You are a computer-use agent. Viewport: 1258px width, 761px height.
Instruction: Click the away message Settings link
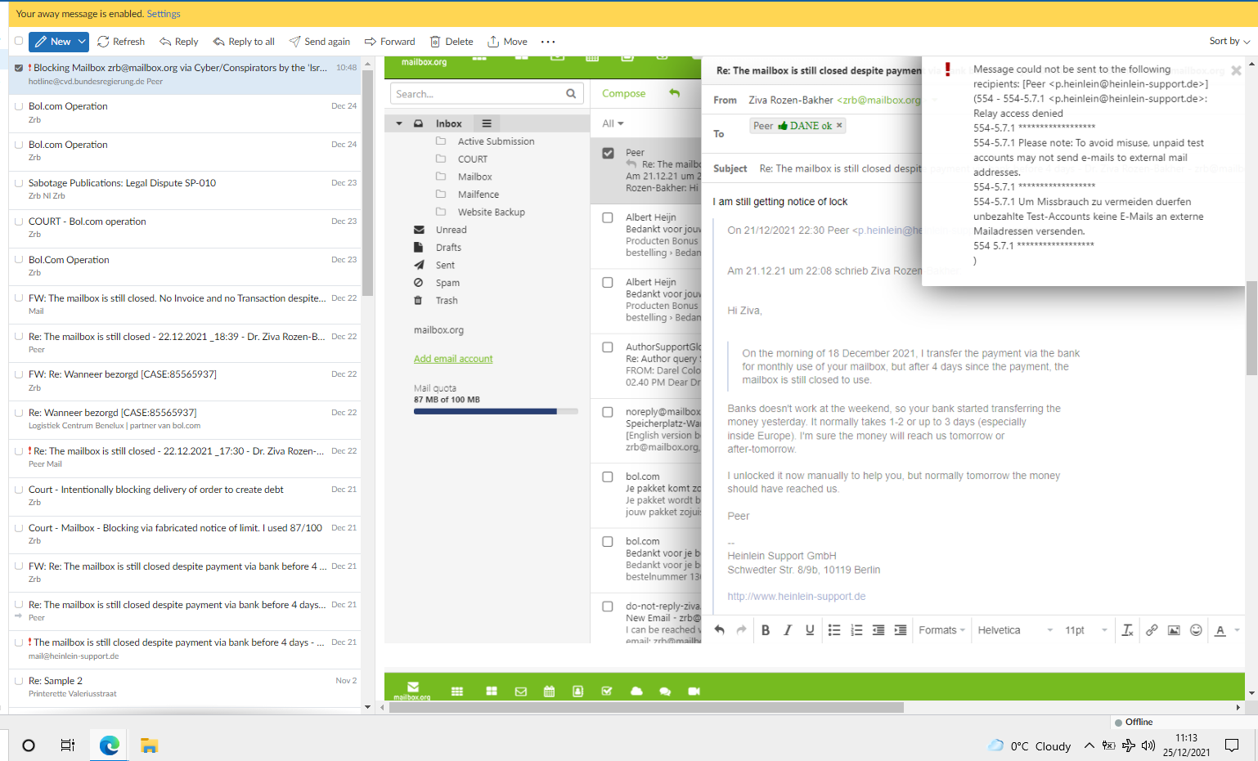(x=164, y=14)
